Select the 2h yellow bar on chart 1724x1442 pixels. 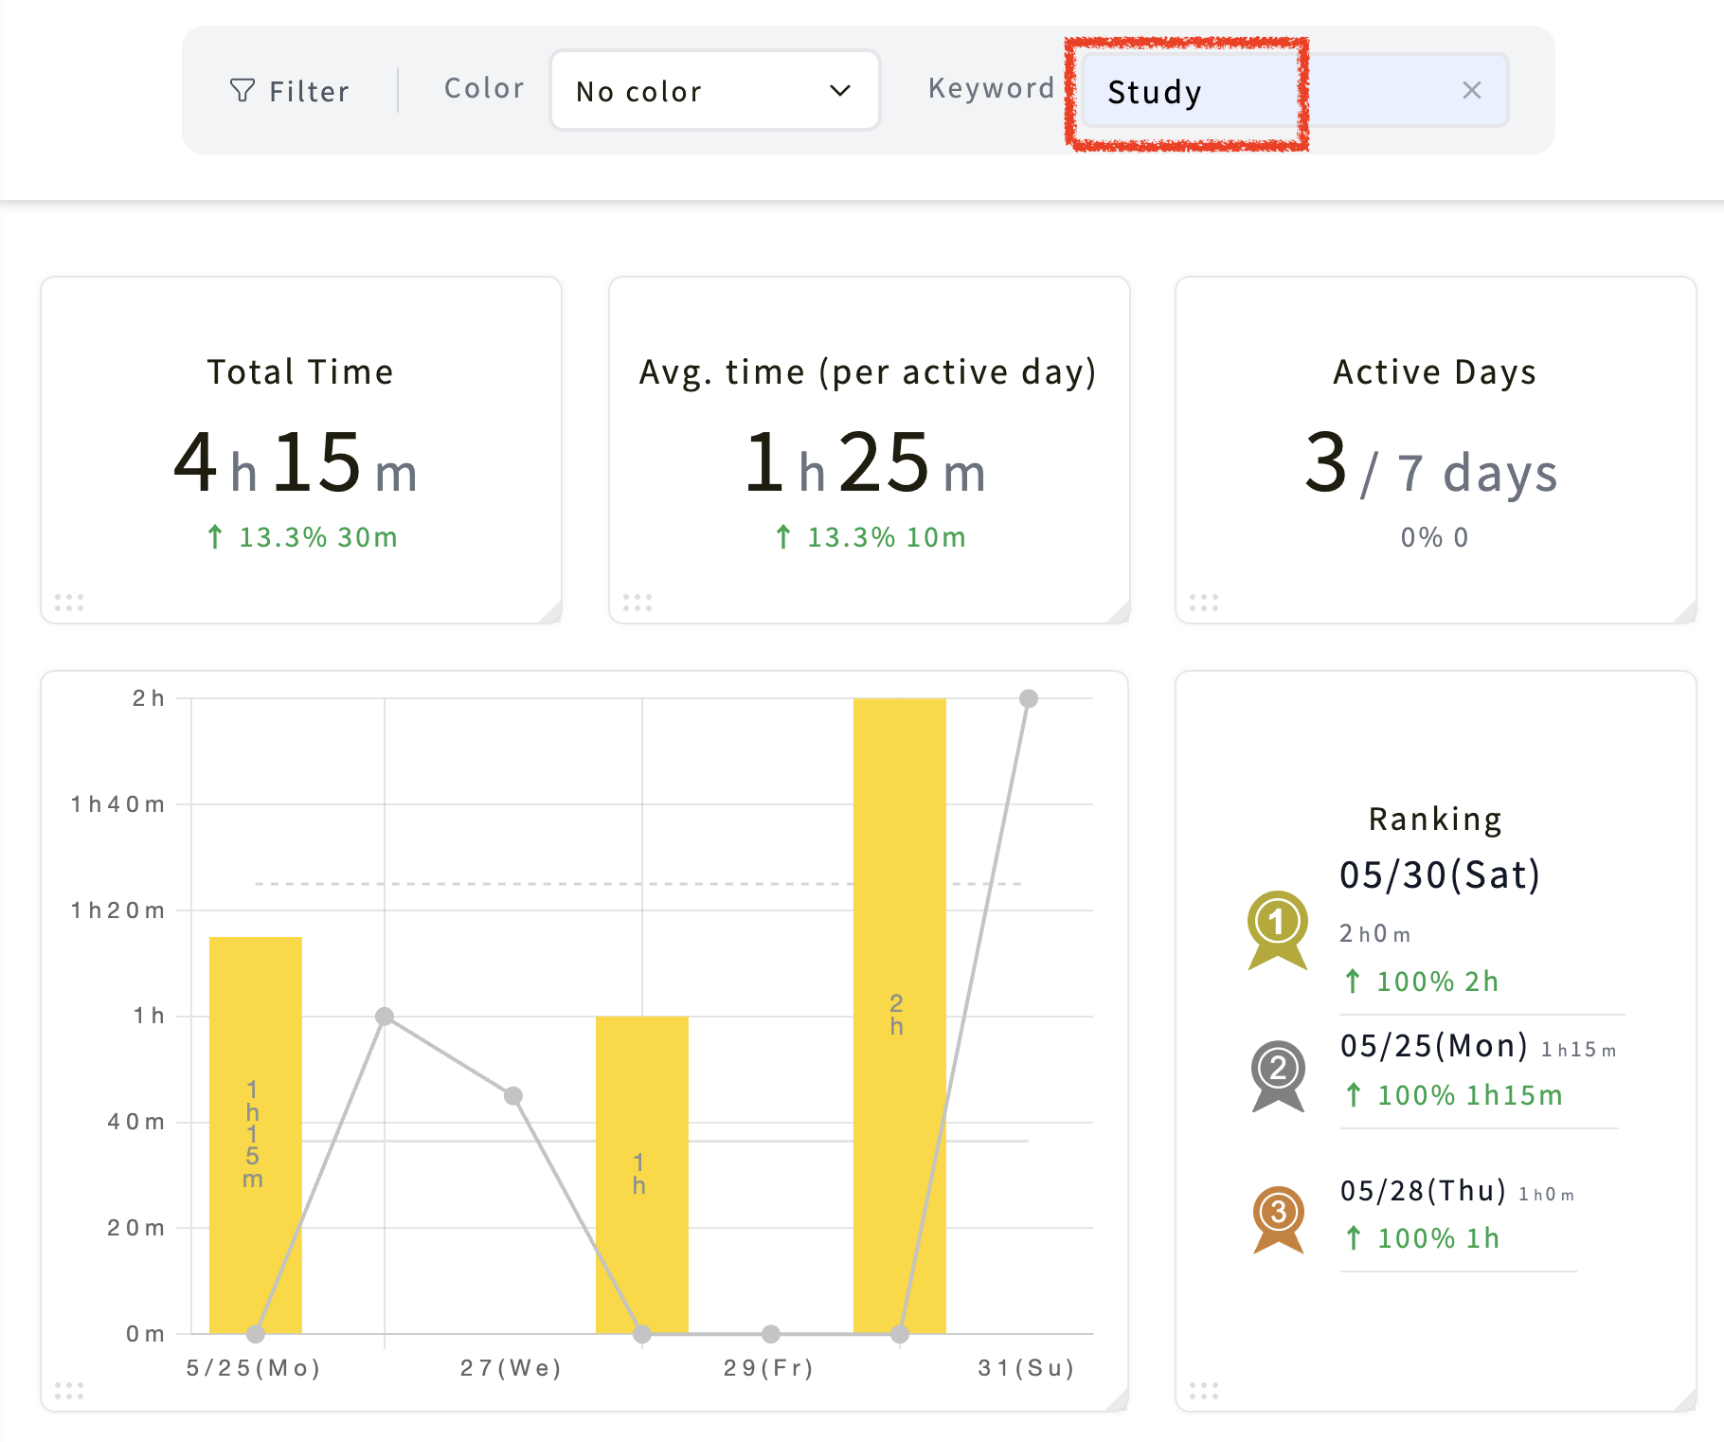click(899, 1016)
